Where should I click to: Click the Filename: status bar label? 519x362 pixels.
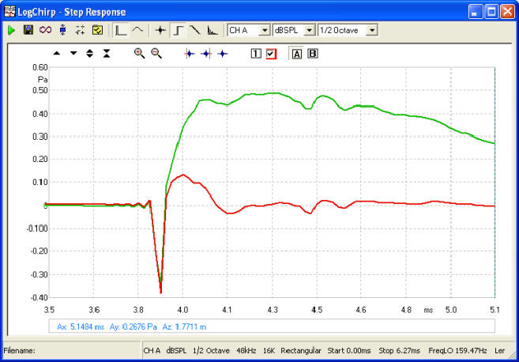(x=19, y=351)
